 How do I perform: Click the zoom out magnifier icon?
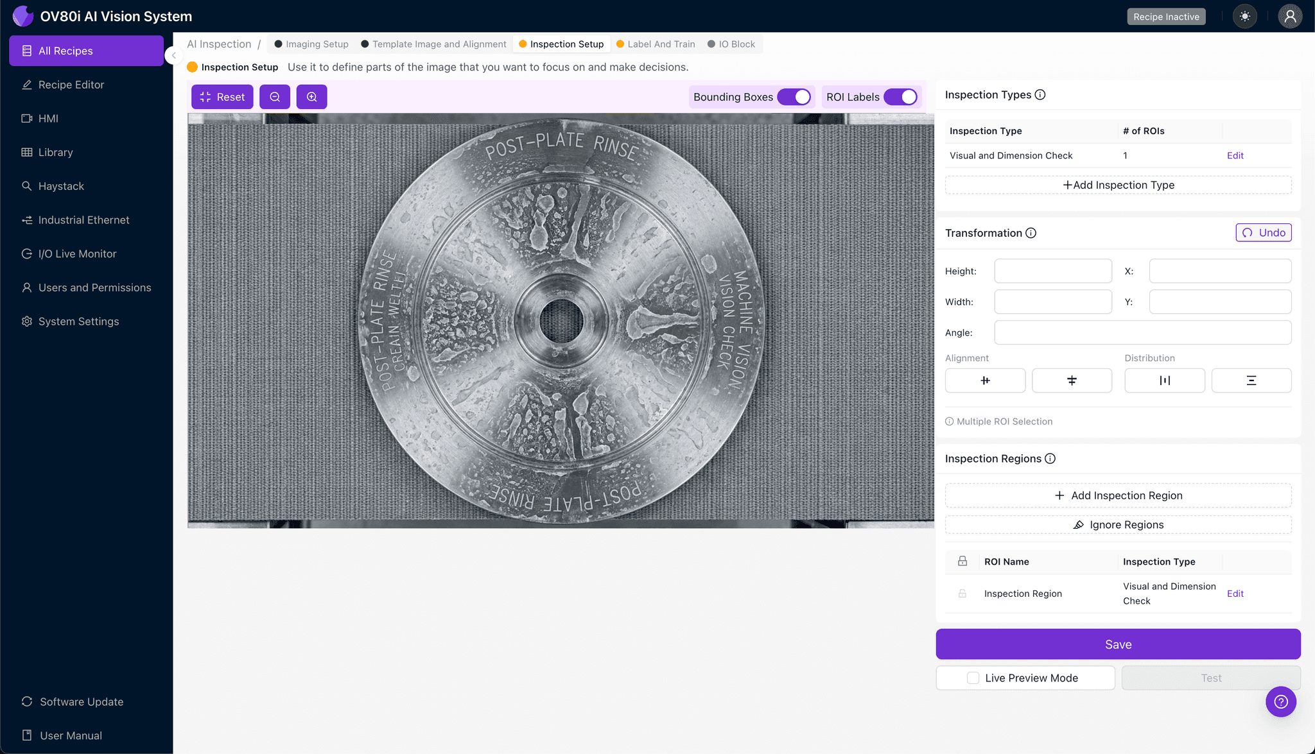click(x=275, y=97)
